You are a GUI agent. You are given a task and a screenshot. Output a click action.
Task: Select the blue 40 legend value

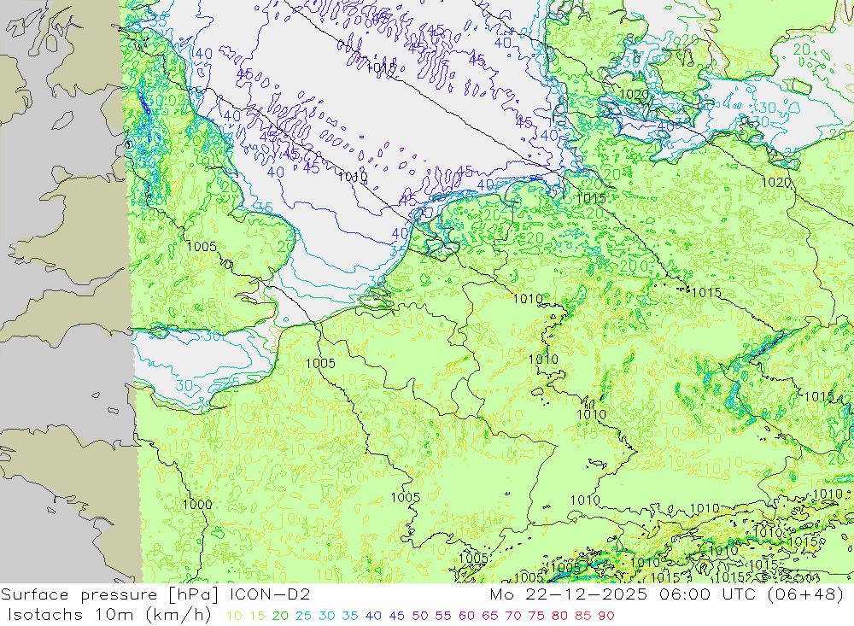tap(373, 616)
